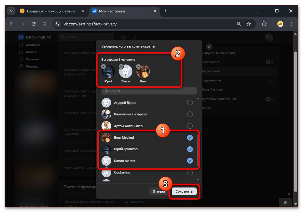The height and width of the screenshot is (212, 303).
Task: Open the VK music note icon
Action: click(x=135, y=37)
